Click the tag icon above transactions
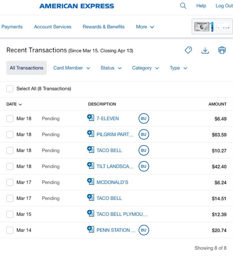 pos(188,50)
